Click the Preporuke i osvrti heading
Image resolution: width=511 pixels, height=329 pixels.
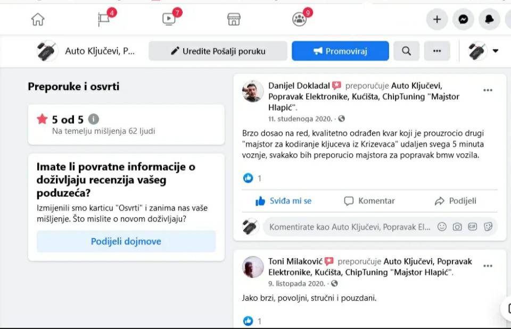point(73,87)
